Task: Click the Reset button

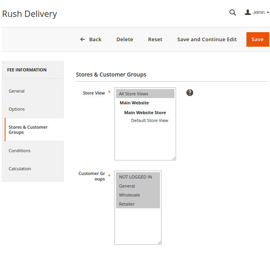Action: pyautogui.click(x=155, y=39)
